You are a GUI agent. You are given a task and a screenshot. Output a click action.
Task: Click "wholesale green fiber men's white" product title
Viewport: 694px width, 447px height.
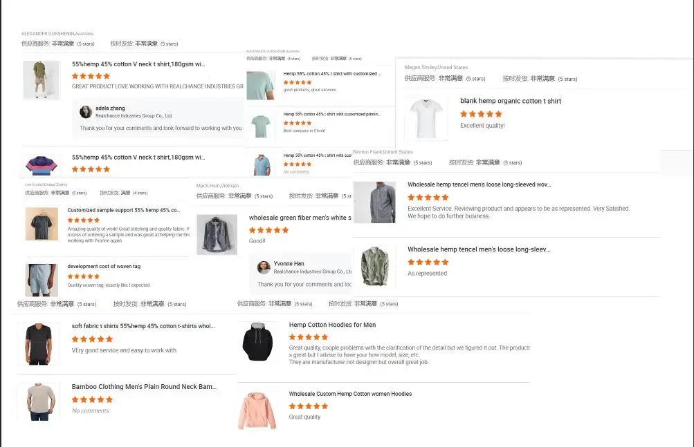tap(300, 218)
